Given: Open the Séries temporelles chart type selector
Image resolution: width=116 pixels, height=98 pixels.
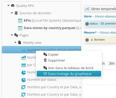Looking at the screenshot, I should click(x=100, y=9).
